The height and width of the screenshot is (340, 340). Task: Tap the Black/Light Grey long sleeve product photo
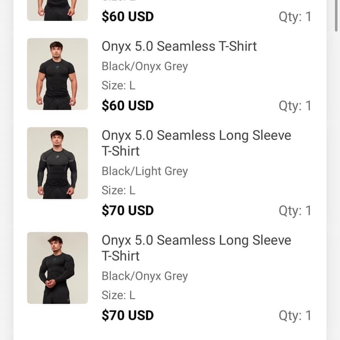coord(57,163)
